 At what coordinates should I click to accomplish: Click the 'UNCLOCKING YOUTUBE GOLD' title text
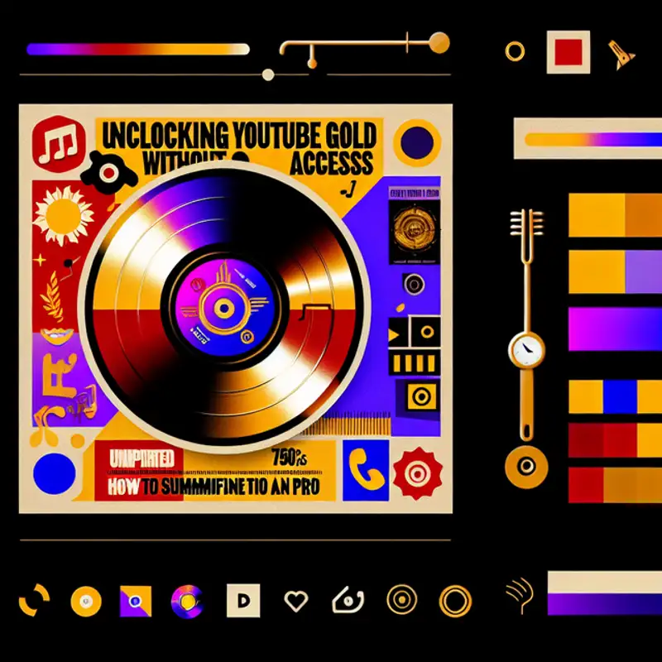pyautogui.click(x=239, y=136)
